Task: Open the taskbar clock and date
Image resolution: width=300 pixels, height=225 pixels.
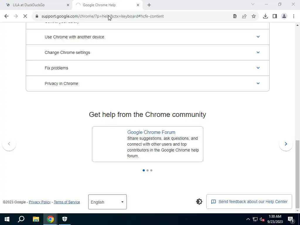Action: click(275, 219)
